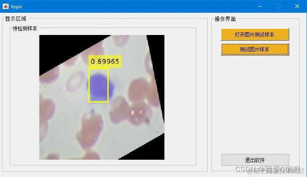
Task: Click the 显示区域 panel title
Action: tap(16, 19)
